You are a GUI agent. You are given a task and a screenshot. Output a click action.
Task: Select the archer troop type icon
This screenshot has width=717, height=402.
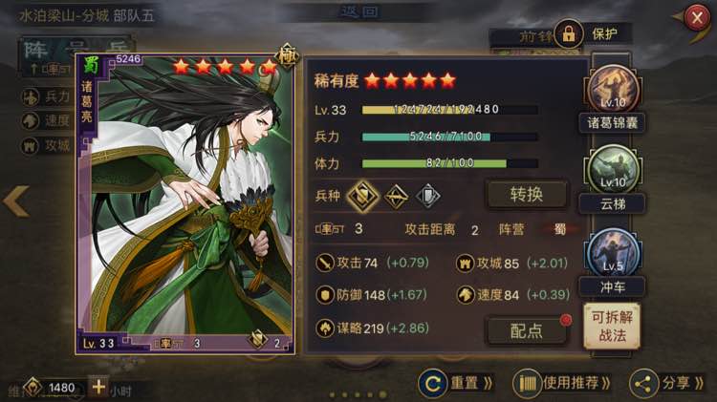[x=396, y=197]
